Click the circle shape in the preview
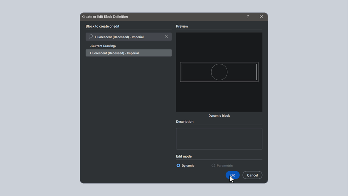This screenshot has height=196, width=348. [x=219, y=72]
